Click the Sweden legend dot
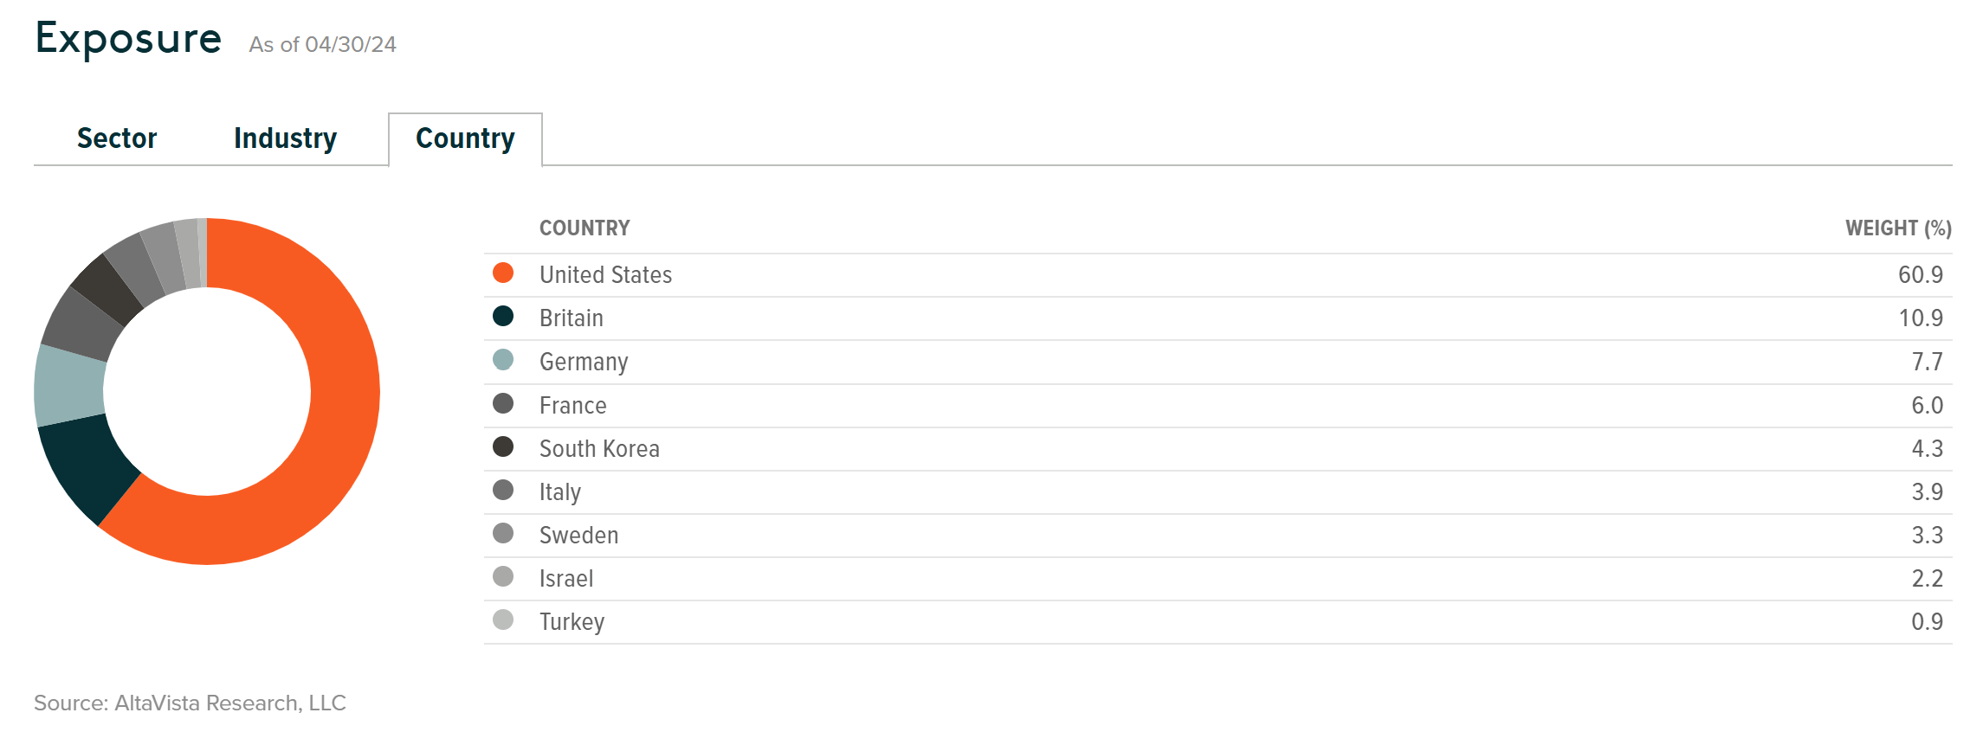This screenshot has height=732, width=1983. [x=503, y=534]
